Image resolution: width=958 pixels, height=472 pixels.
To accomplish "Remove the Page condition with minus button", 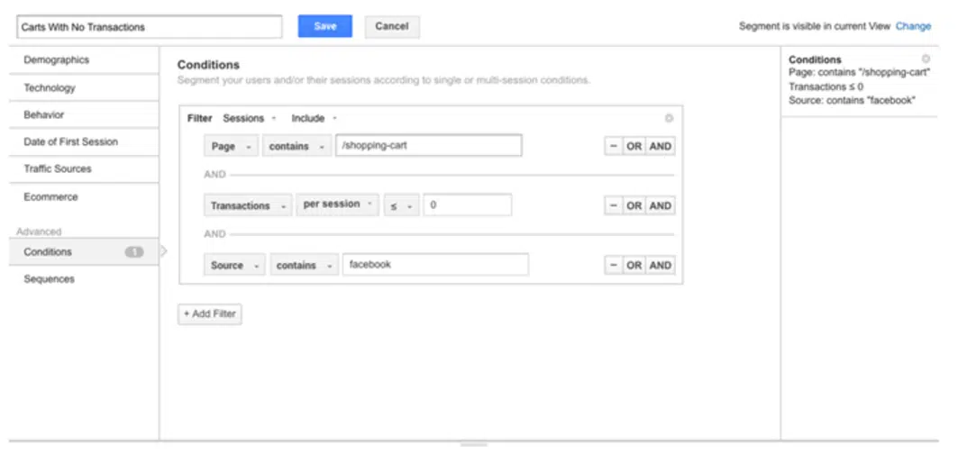I will (613, 146).
